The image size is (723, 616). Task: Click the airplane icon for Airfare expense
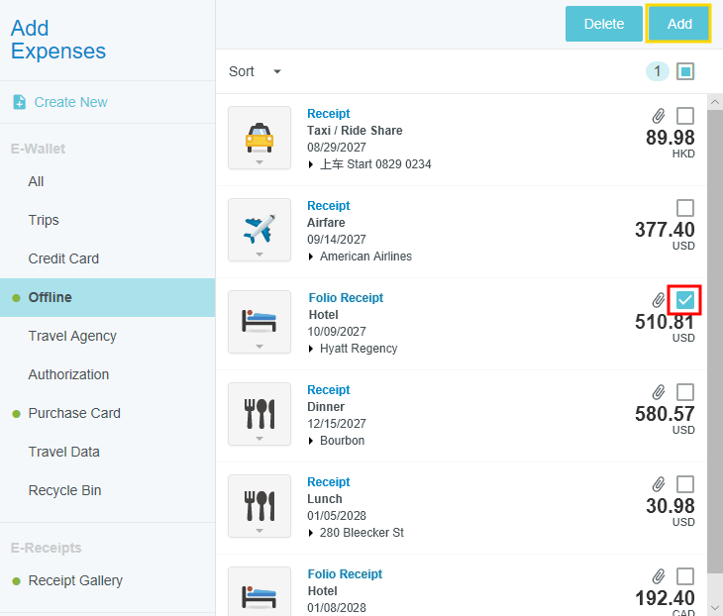tap(258, 229)
